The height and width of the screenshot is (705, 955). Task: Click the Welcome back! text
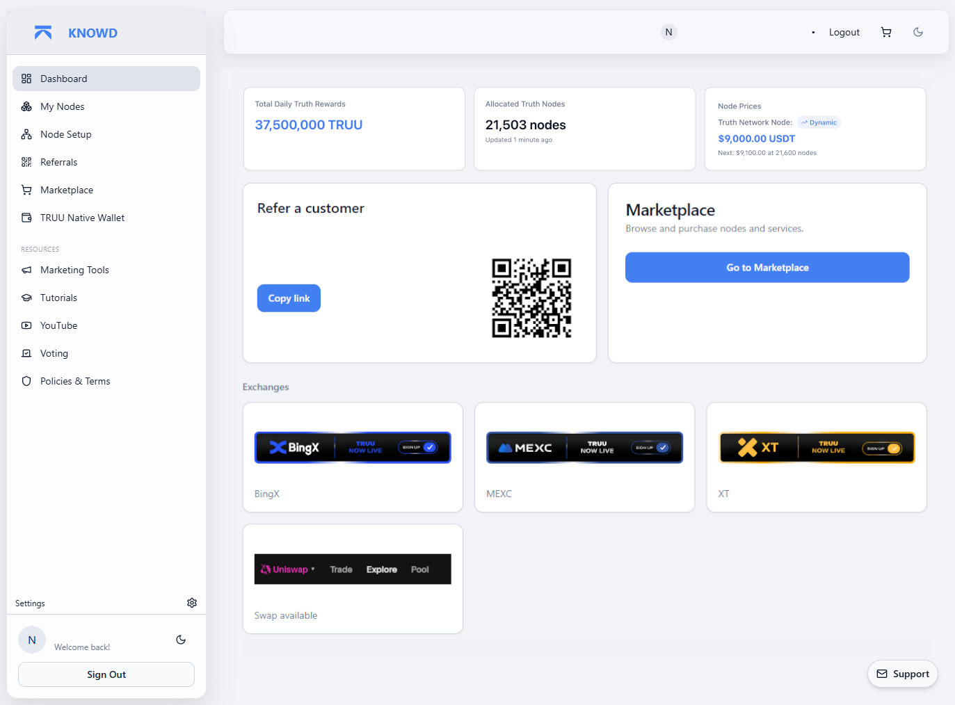(82, 647)
